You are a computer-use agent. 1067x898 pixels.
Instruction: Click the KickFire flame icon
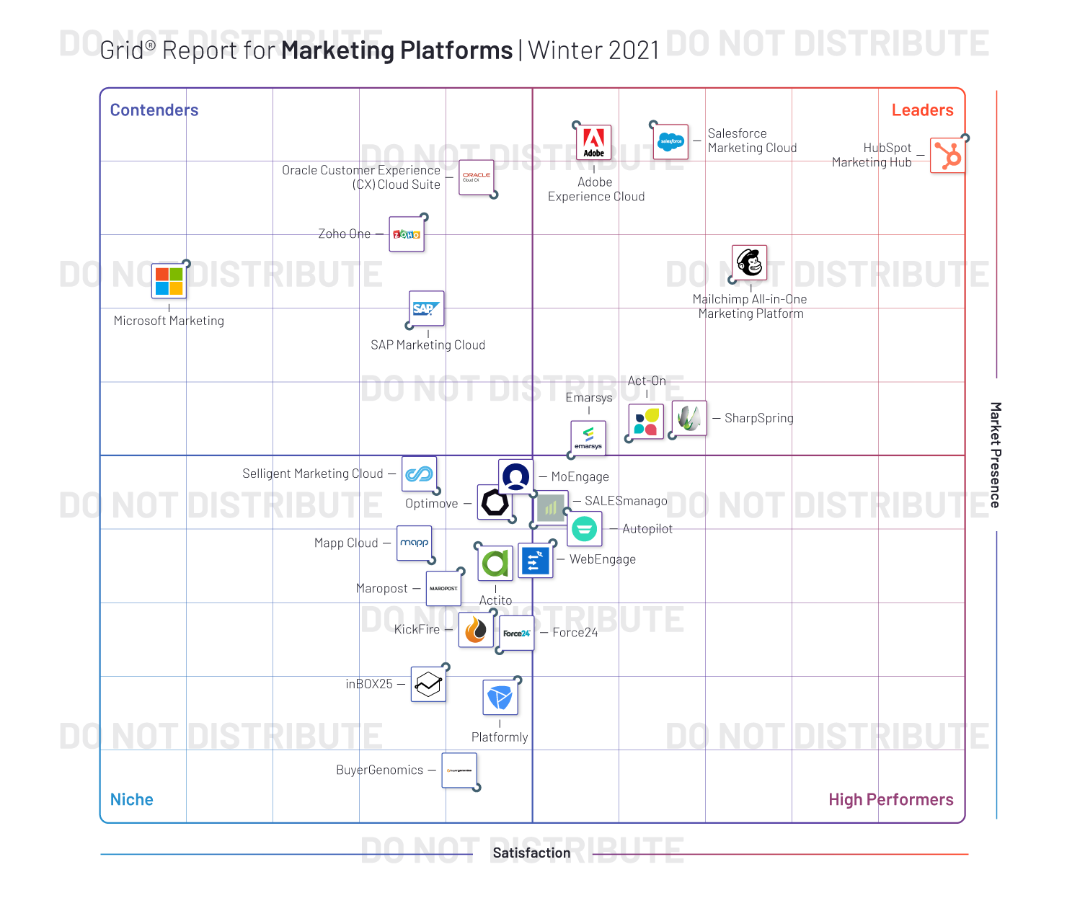[x=476, y=628]
